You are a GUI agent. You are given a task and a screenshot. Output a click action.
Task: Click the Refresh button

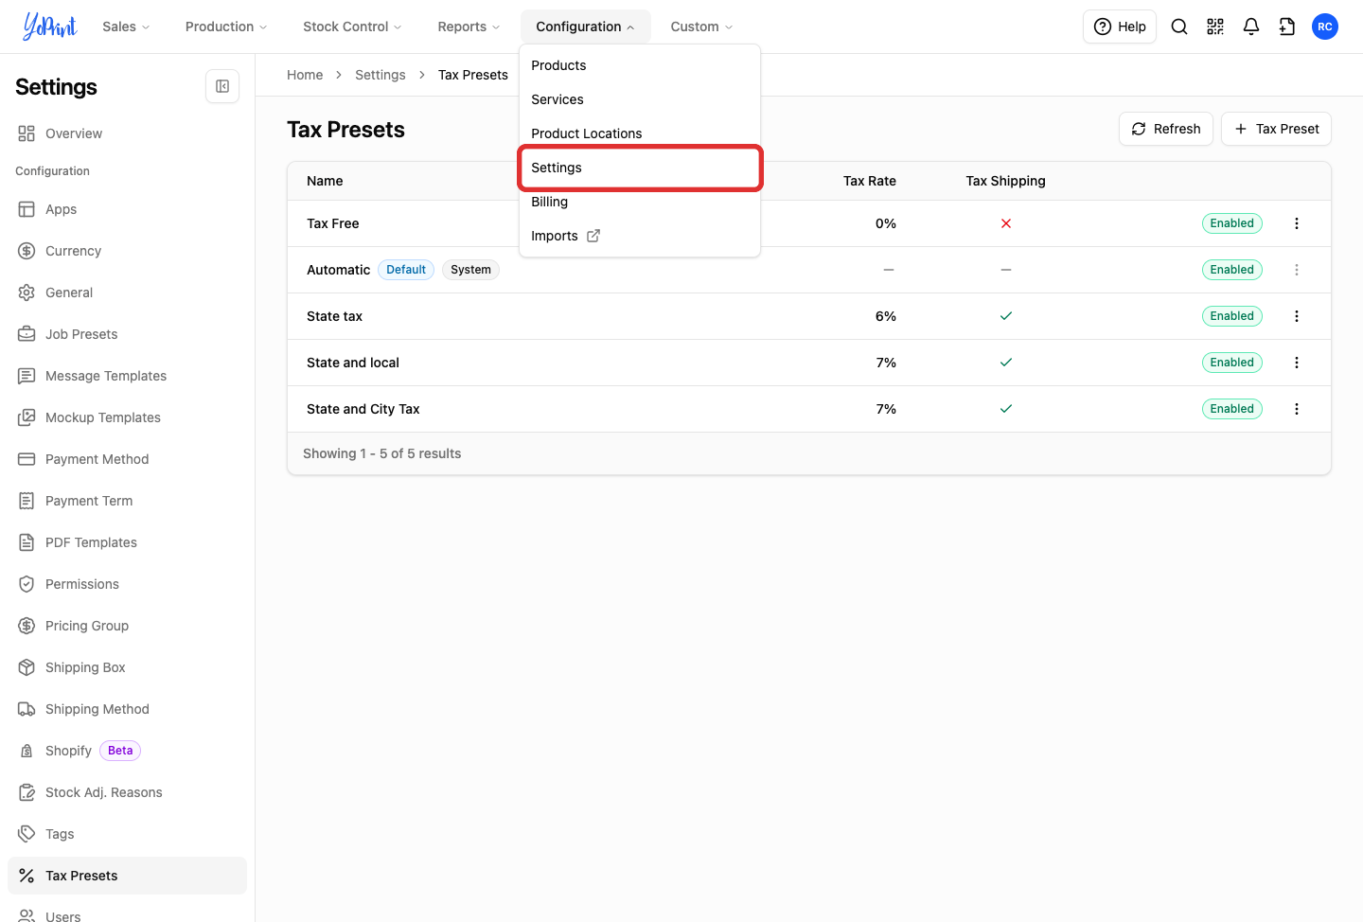pos(1166,129)
